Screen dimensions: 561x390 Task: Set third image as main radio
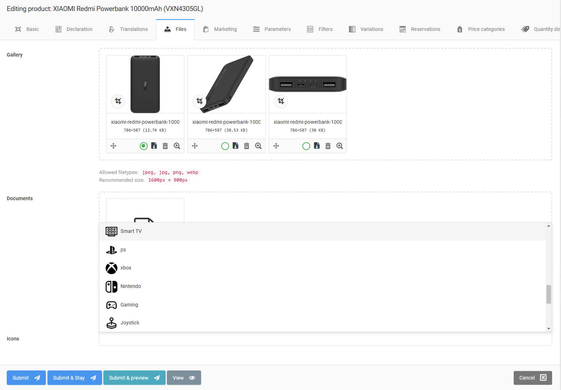pyautogui.click(x=306, y=146)
